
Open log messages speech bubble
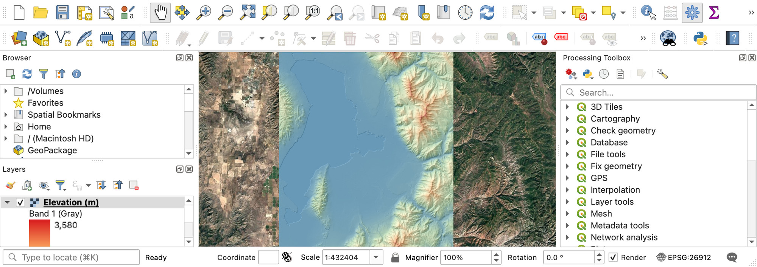pyautogui.click(x=732, y=258)
